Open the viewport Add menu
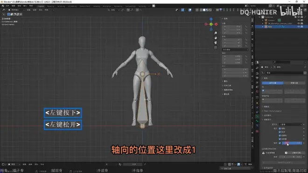308x173 pixels. [41, 10]
